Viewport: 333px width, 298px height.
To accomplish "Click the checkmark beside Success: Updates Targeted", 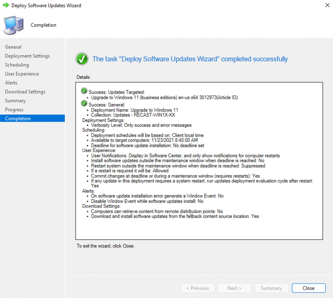I will point(84,92).
